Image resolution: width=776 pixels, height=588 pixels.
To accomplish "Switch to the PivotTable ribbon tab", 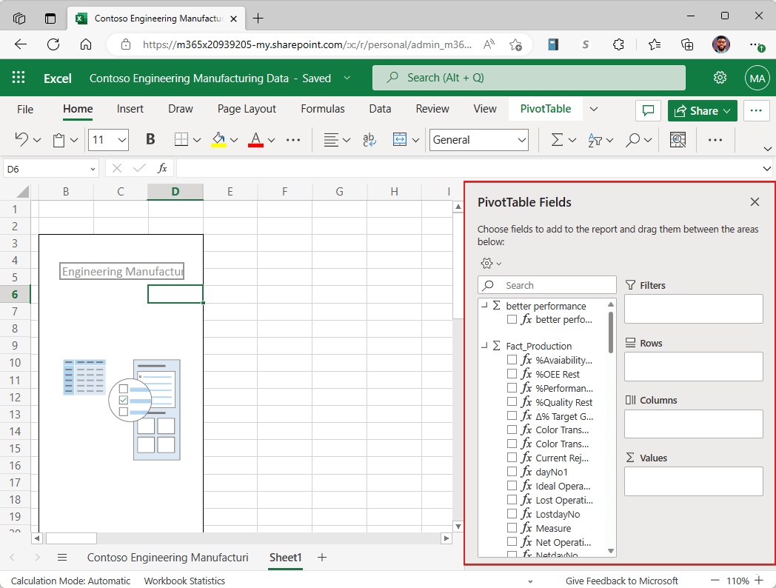I will 545,109.
